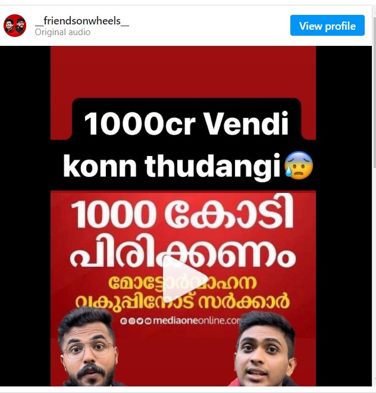376x393 pixels.
Task: Click the clean-shaven man on the right
Action: [x=264, y=350]
